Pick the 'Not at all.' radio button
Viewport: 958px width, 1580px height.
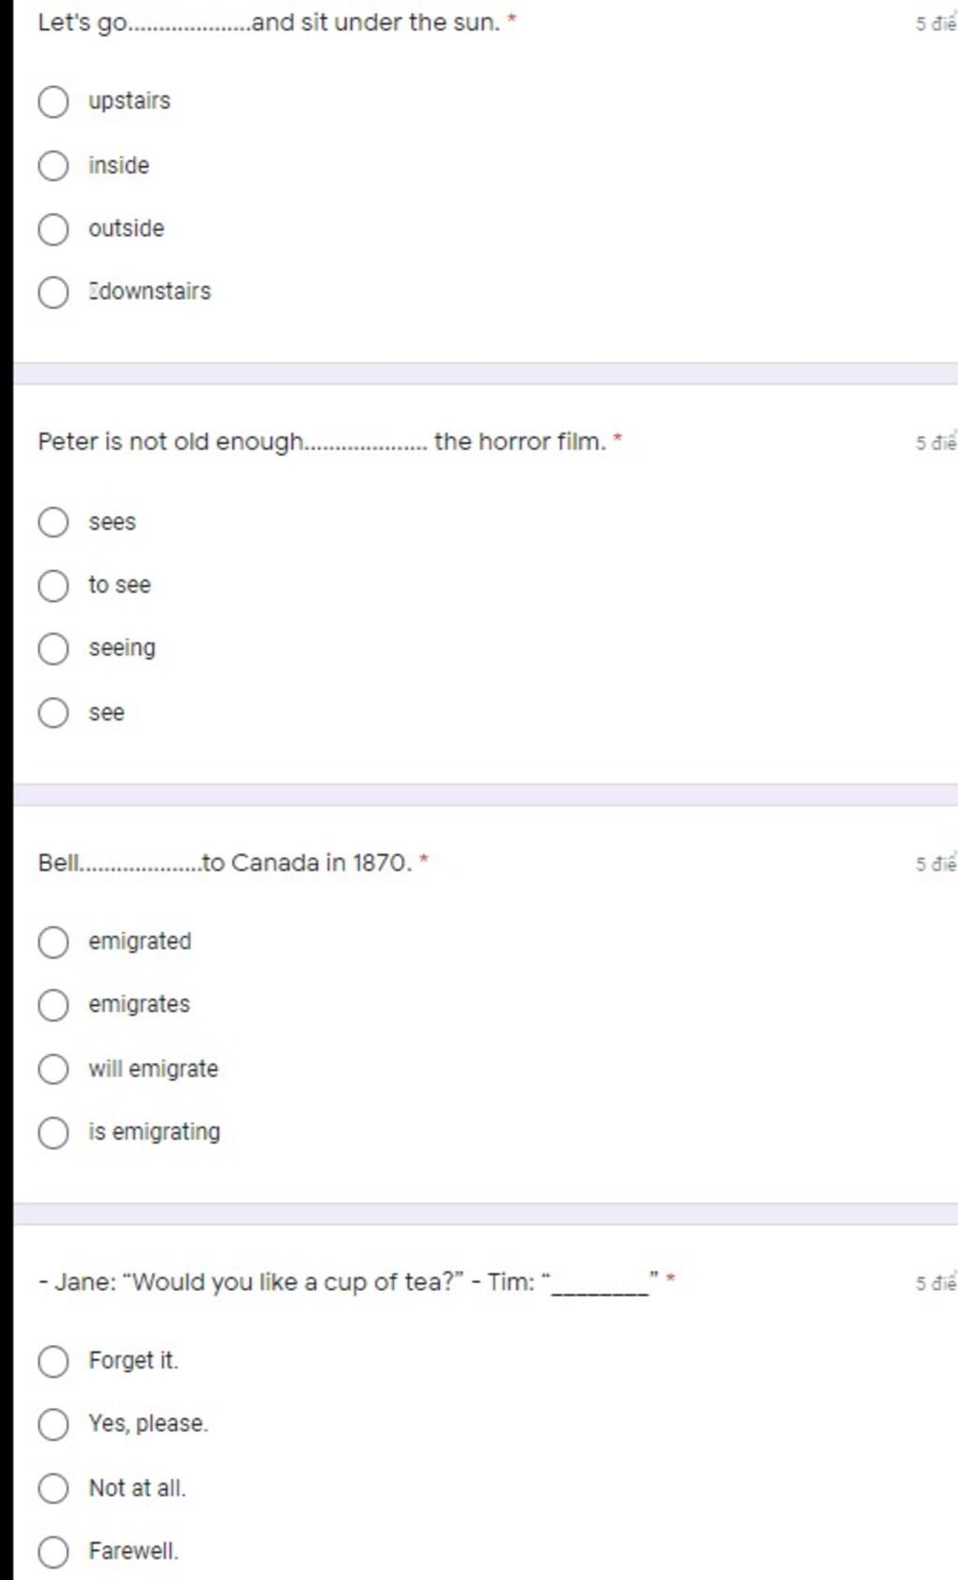[x=53, y=1488]
